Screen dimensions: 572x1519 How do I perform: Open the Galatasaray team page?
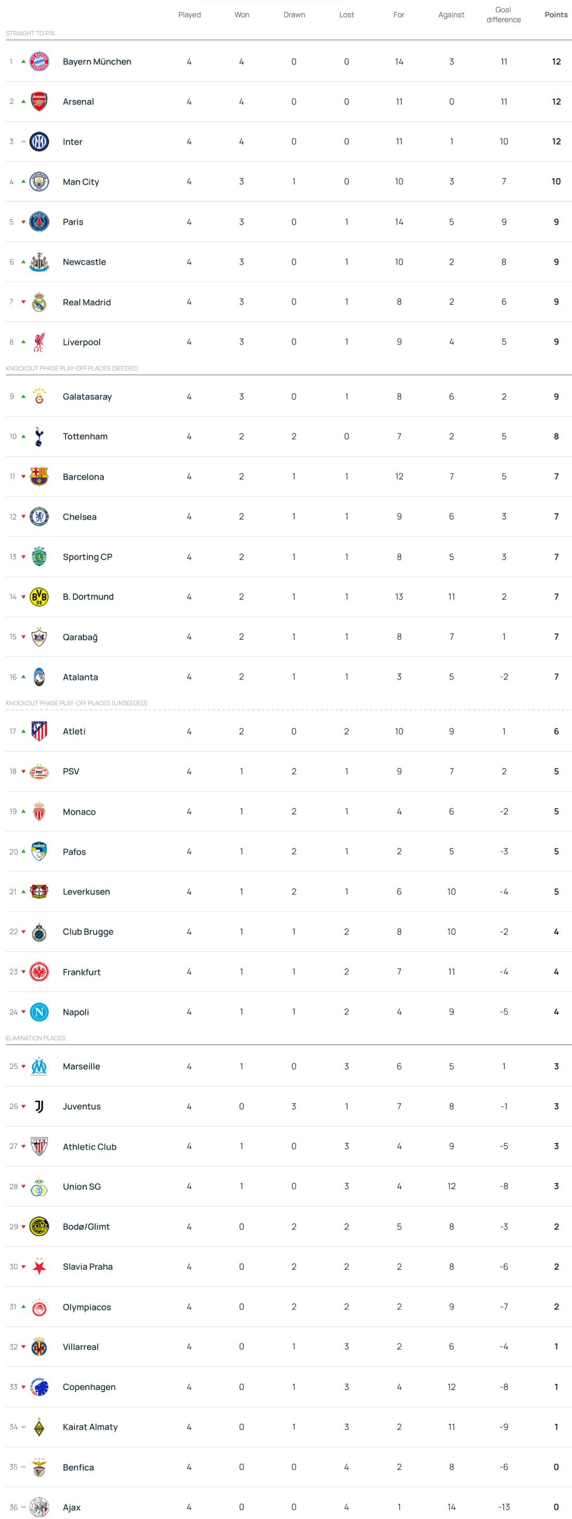(x=87, y=396)
